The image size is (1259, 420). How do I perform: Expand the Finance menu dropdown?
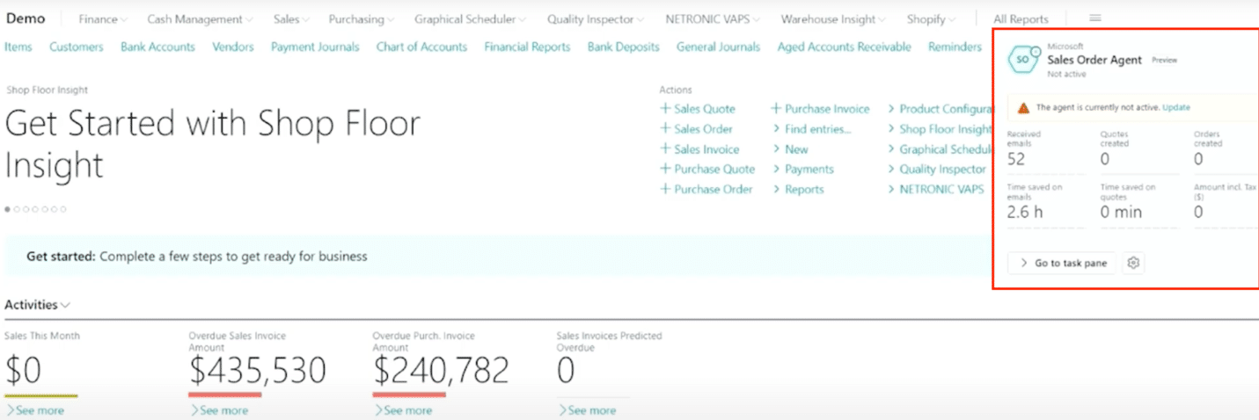pyautogui.click(x=102, y=19)
